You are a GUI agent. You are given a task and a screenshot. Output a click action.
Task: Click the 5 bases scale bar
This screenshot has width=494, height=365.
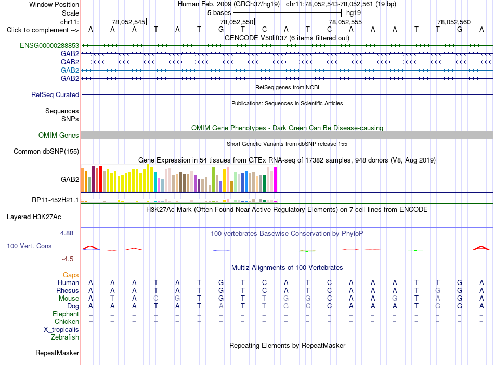click(x=287, y=13)
